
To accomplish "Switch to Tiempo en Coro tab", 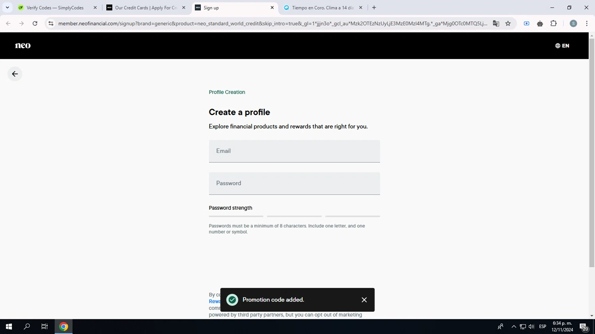I will (x=322, y=8).
